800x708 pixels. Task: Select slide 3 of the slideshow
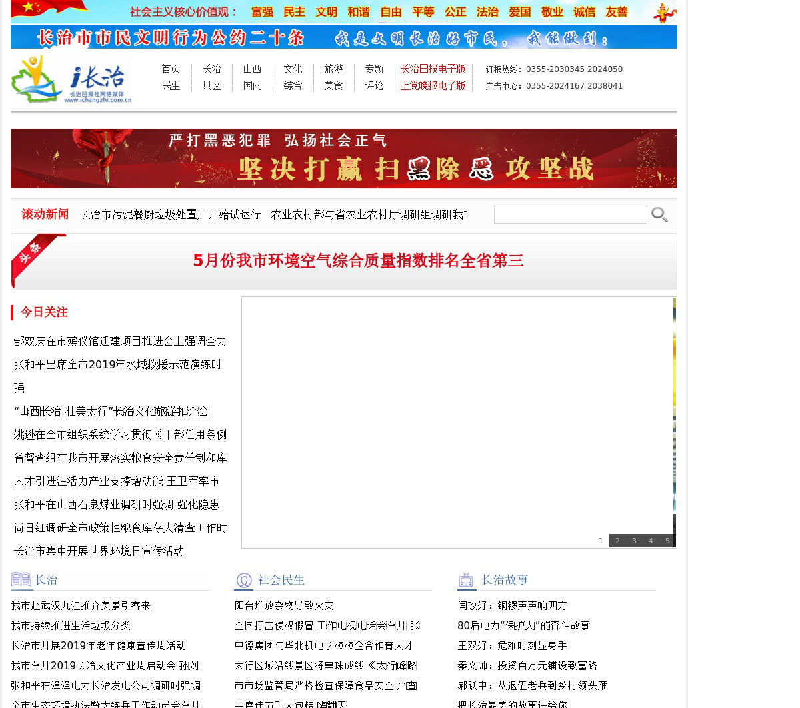coord(634,541)
